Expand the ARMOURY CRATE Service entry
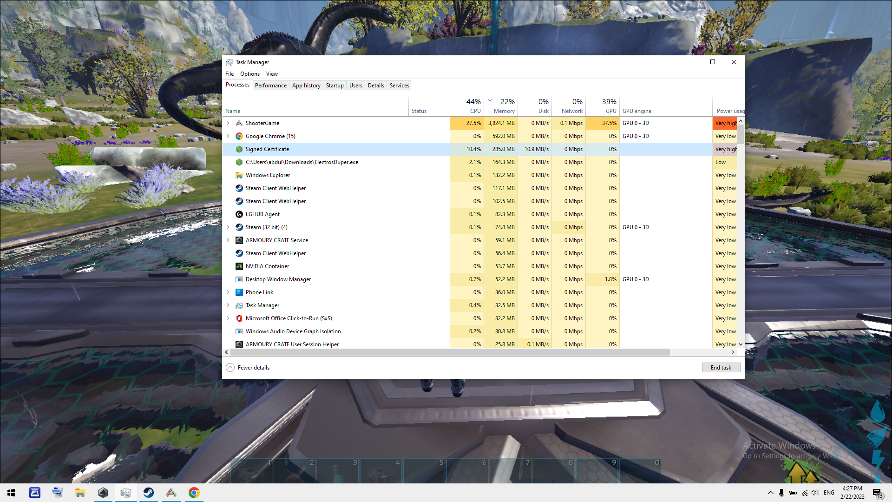 pos(228,240)
